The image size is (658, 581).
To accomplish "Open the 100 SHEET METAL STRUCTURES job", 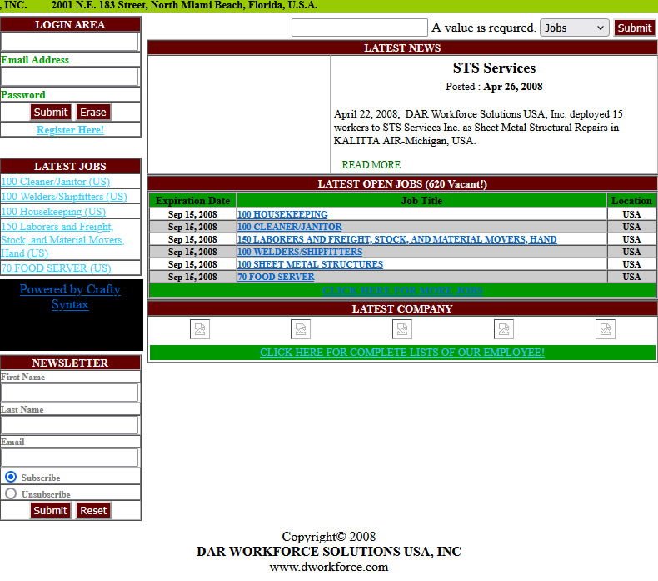I will (310, 264).
